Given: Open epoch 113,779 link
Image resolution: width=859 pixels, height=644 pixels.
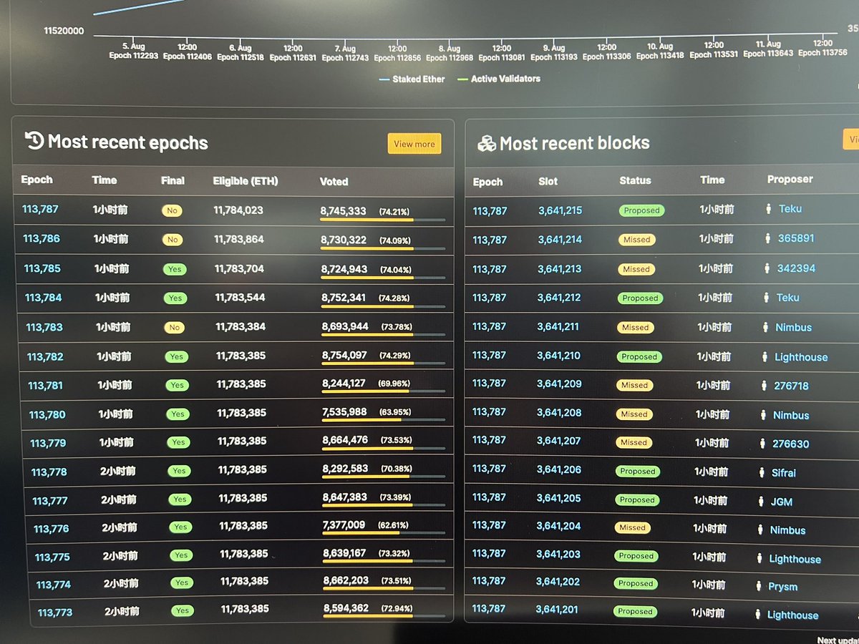Looking at the screenshot, I should 48,443.
